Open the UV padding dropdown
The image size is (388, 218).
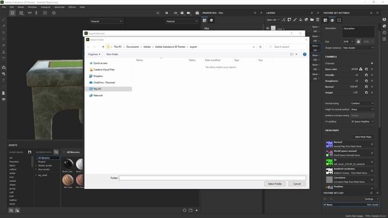click(x=362, y=122)
